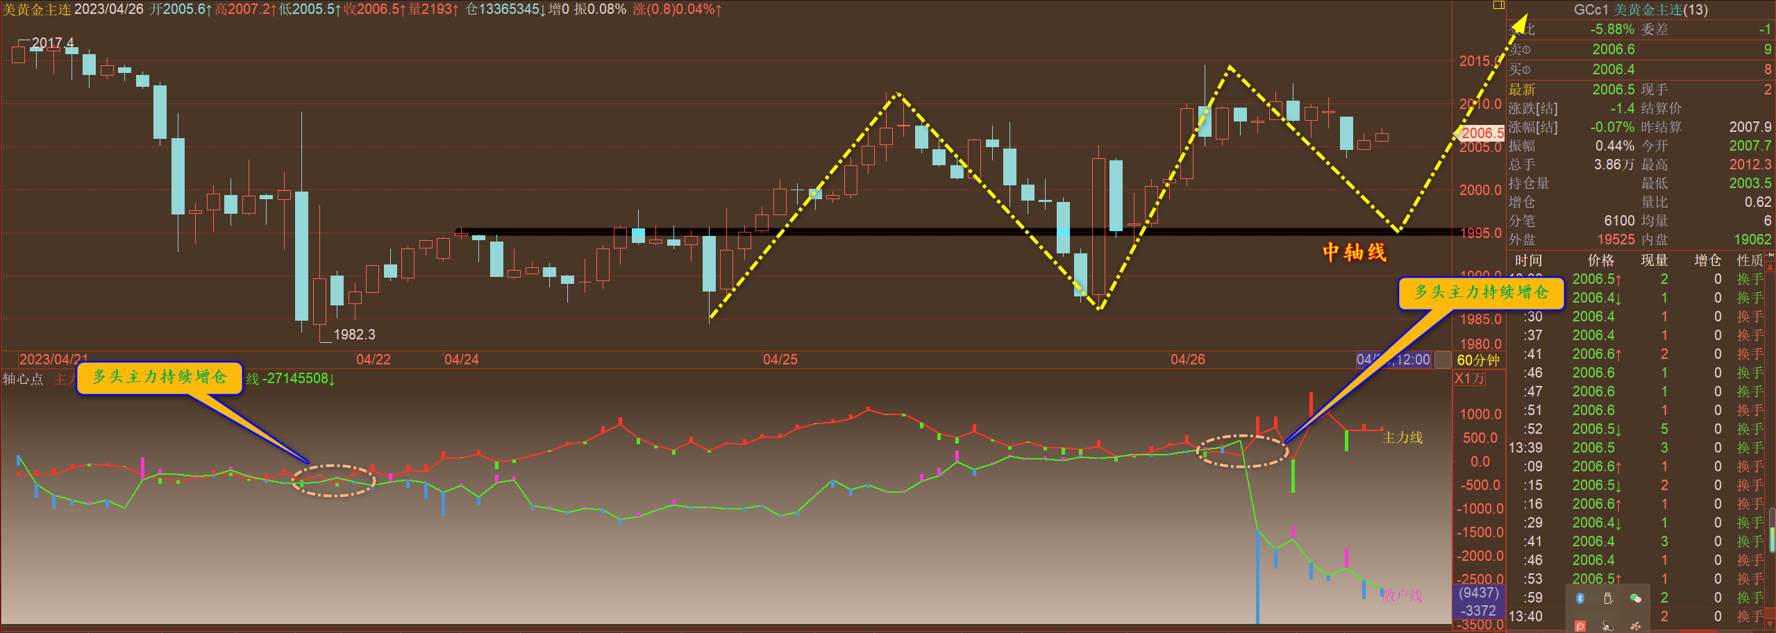Click the 2000.0 price axis label

(x=1480, y=190)
